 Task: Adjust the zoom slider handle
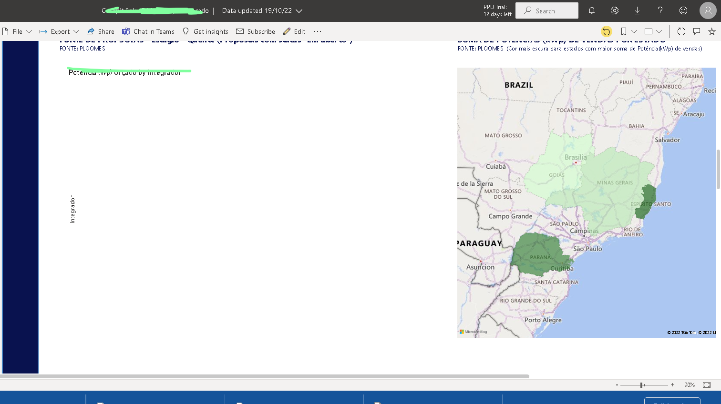click(x=642, y=385)
